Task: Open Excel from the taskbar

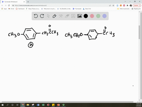Action: 43,105
